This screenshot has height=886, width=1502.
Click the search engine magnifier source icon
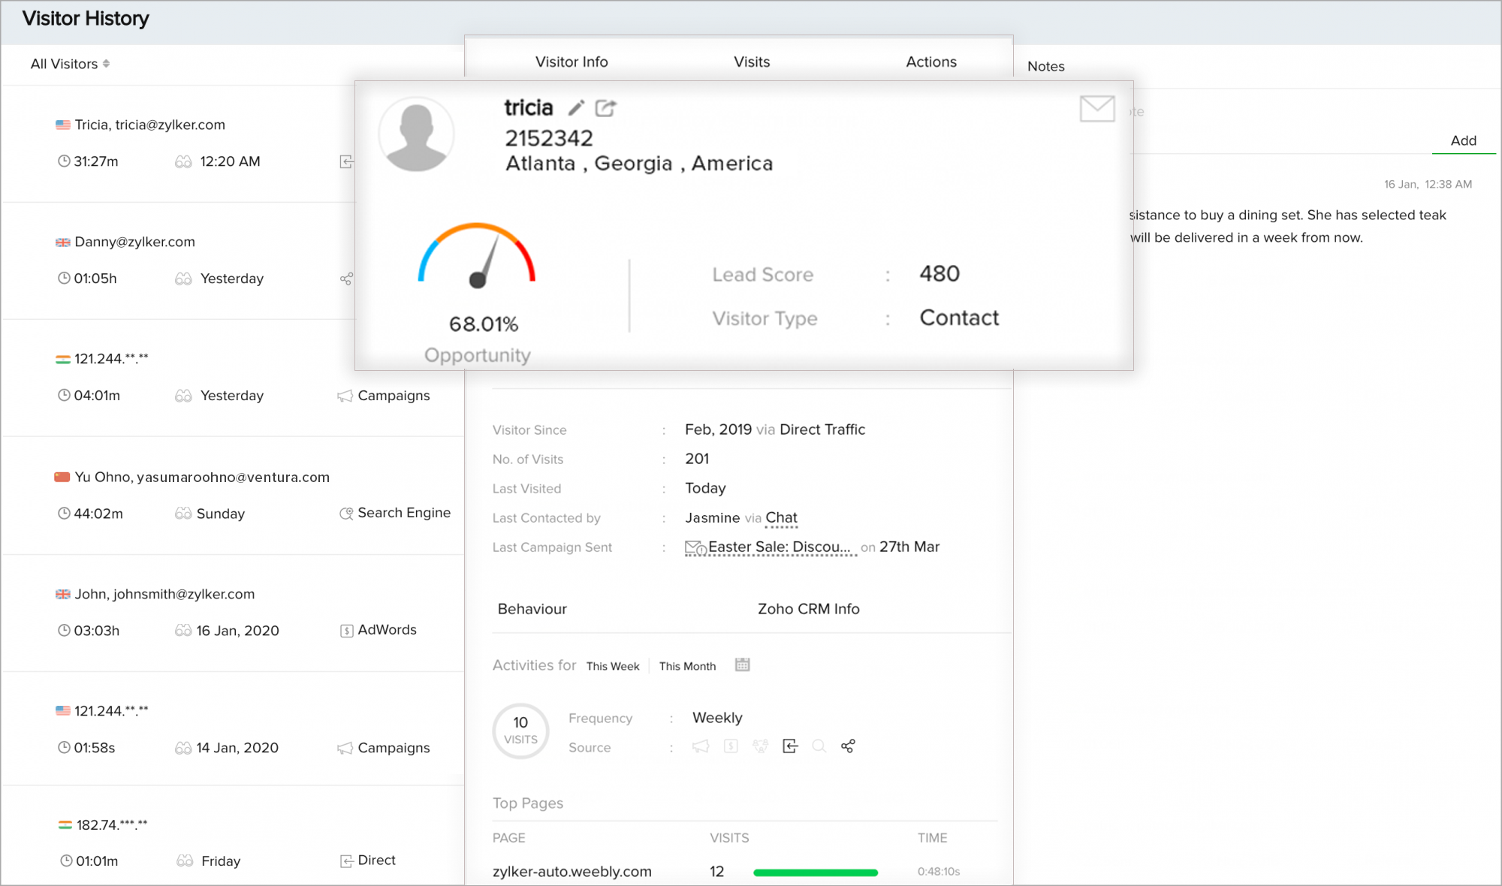[x=819, y=746]
